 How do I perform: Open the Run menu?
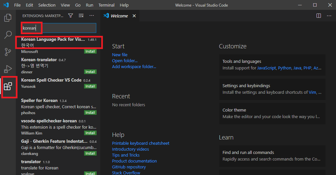tap(90, 5)
